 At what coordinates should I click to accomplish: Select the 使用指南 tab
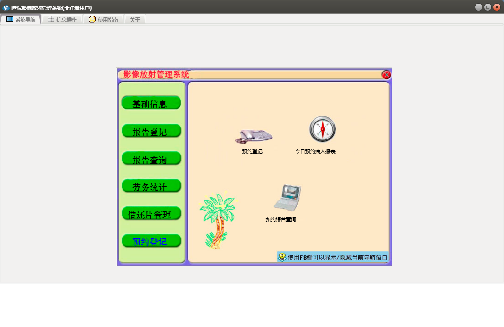(x=103, y=20)
